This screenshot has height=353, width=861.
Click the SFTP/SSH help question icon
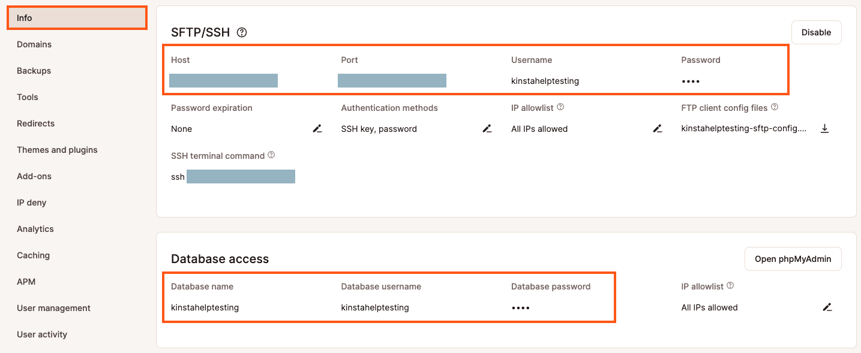pos(242,32)
